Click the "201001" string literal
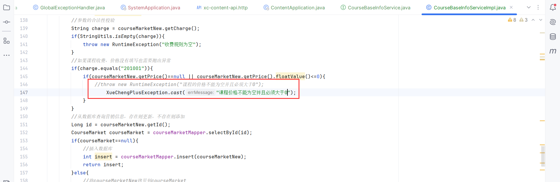560x182 pixels. (133, 69)
